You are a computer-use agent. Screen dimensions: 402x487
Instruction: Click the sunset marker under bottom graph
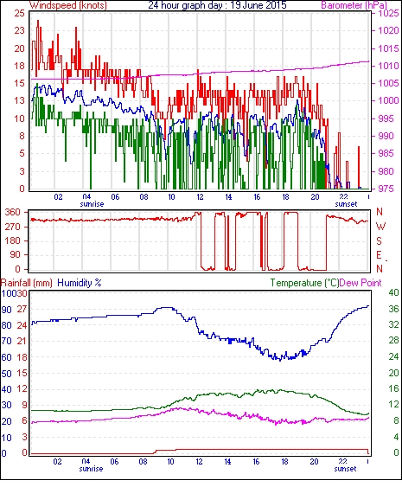[345, 469]
